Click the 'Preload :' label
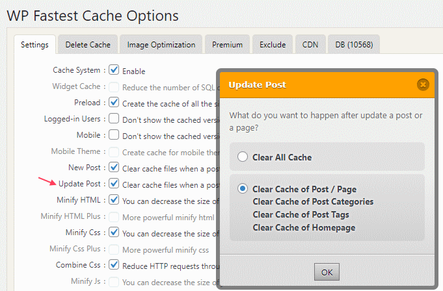The image size is (443, 291). point(90,103)
